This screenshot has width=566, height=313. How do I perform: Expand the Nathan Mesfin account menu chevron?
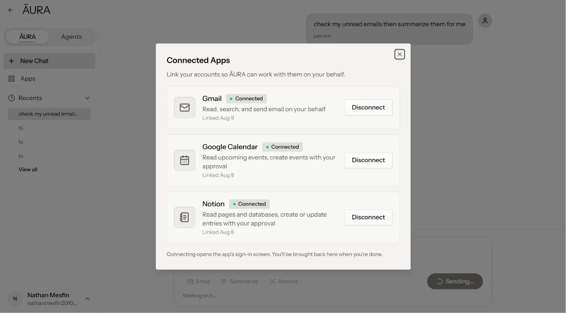pyautogui.click(x=87, y=299)
